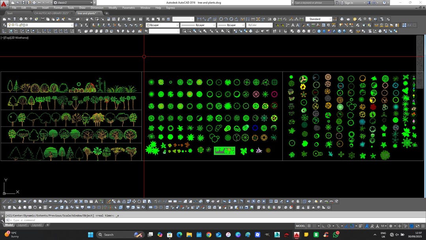This screenshot has height=240, width=426.
Task: Add a new drawing tab with plus button
Action: (x=106, y=13)
